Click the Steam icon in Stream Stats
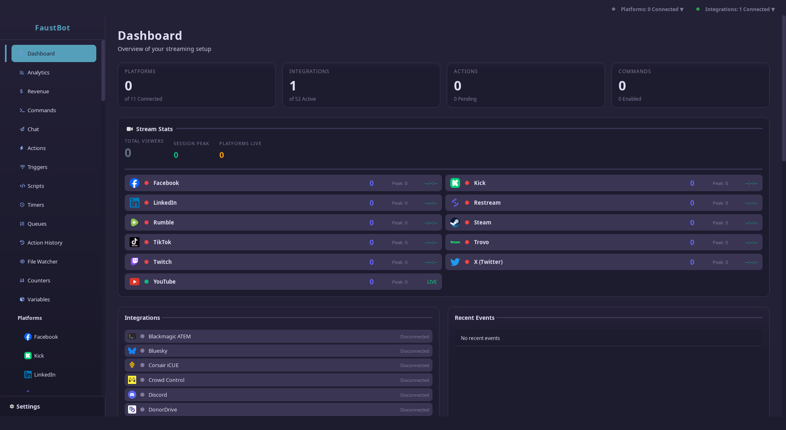This screenshot has width=786, height=430. tap(455, 222)
